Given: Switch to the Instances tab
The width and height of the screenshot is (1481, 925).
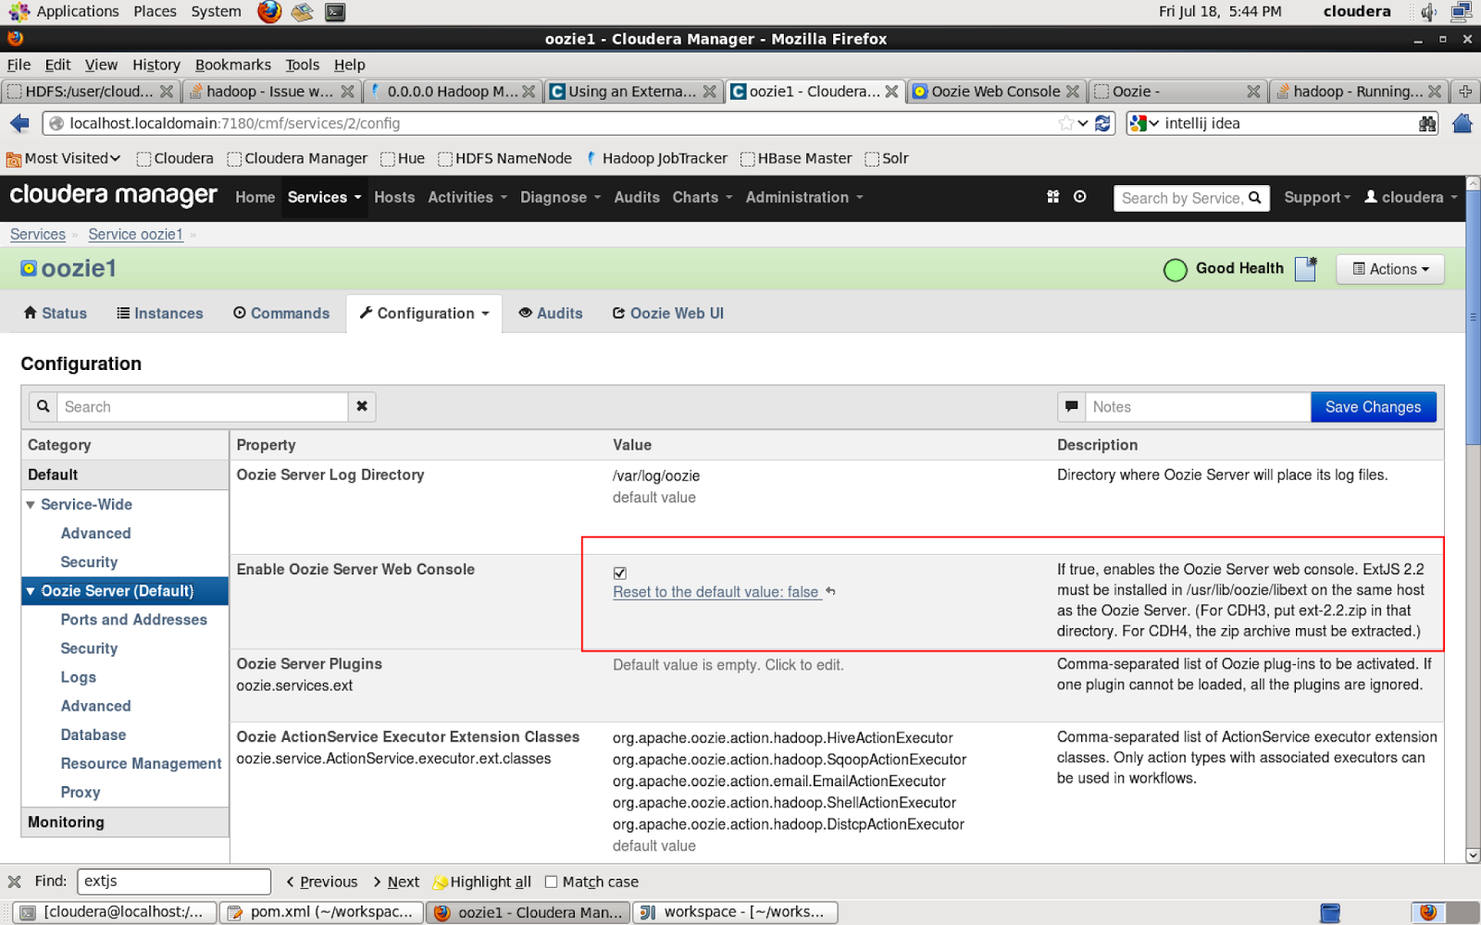Looking at the screenshot, I should click(x=159, y=314).
